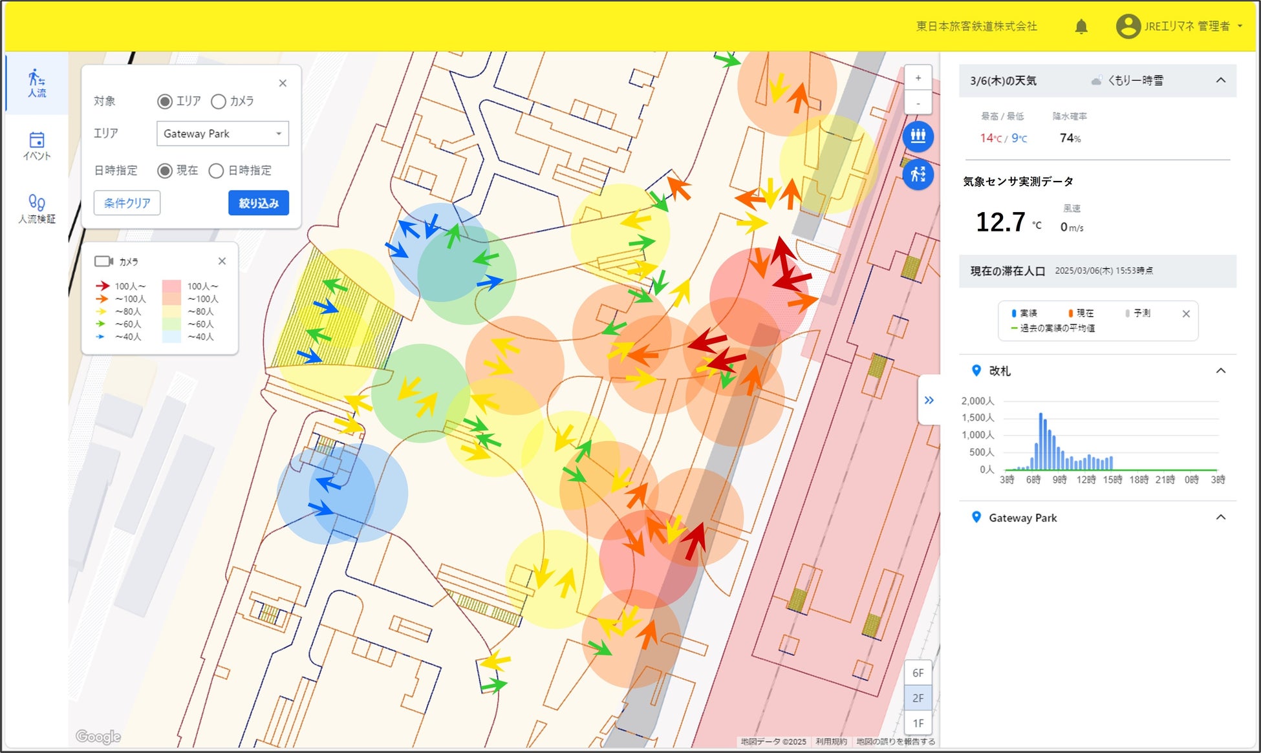Choose the 日時指定 radio option
The image size is (1261, 753).
pos(216,171)
